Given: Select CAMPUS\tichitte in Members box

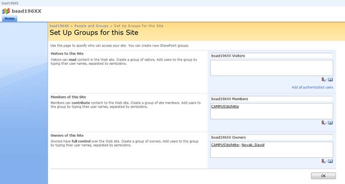Looking at the screenshot, I should click(x=225, y=107).
